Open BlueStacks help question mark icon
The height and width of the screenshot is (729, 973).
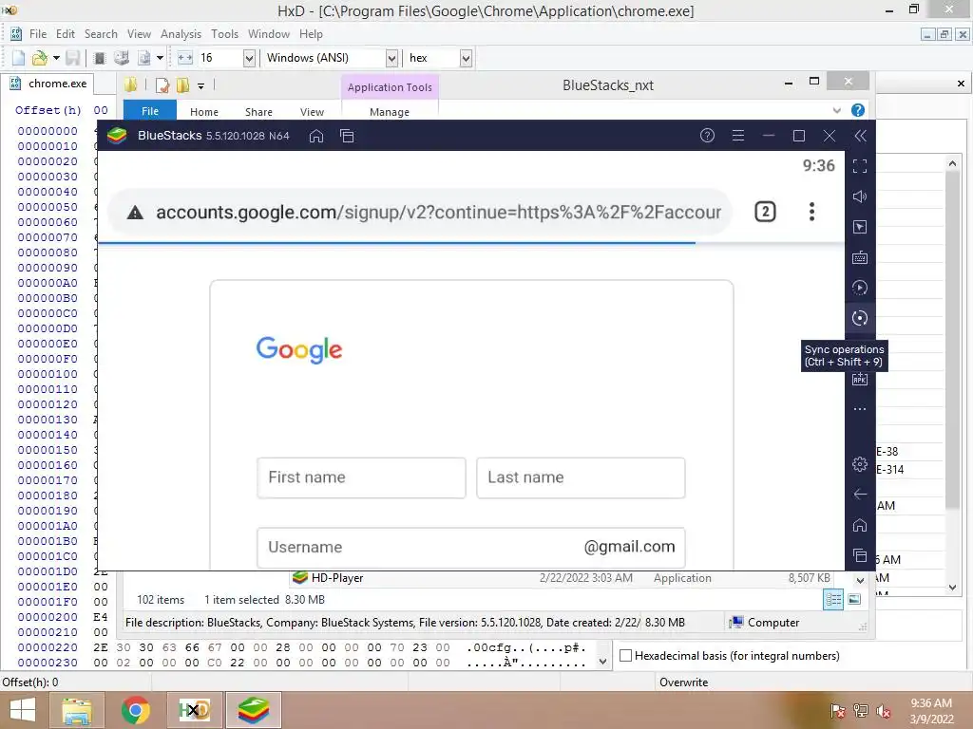[707, 135]
